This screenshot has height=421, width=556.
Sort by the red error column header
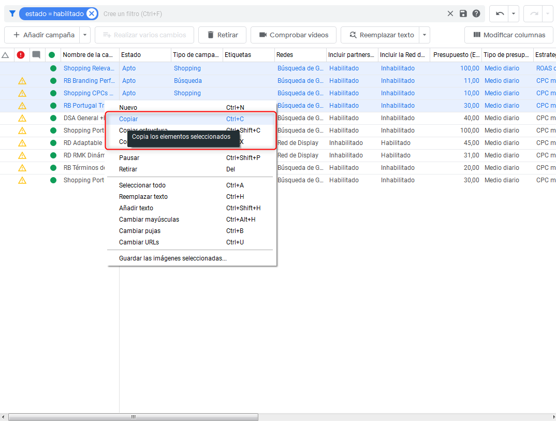tap(21, 55)
